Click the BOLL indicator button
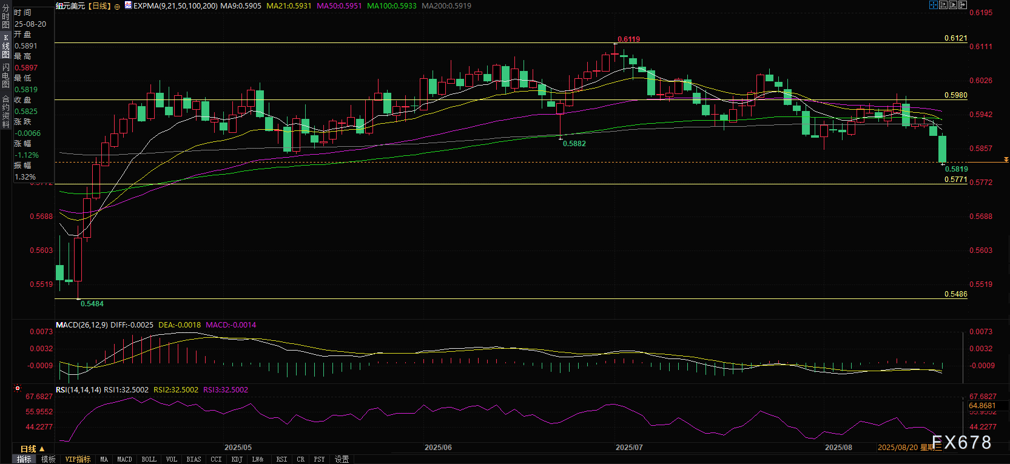This screenshot has height=464, width=1010. 149,459
